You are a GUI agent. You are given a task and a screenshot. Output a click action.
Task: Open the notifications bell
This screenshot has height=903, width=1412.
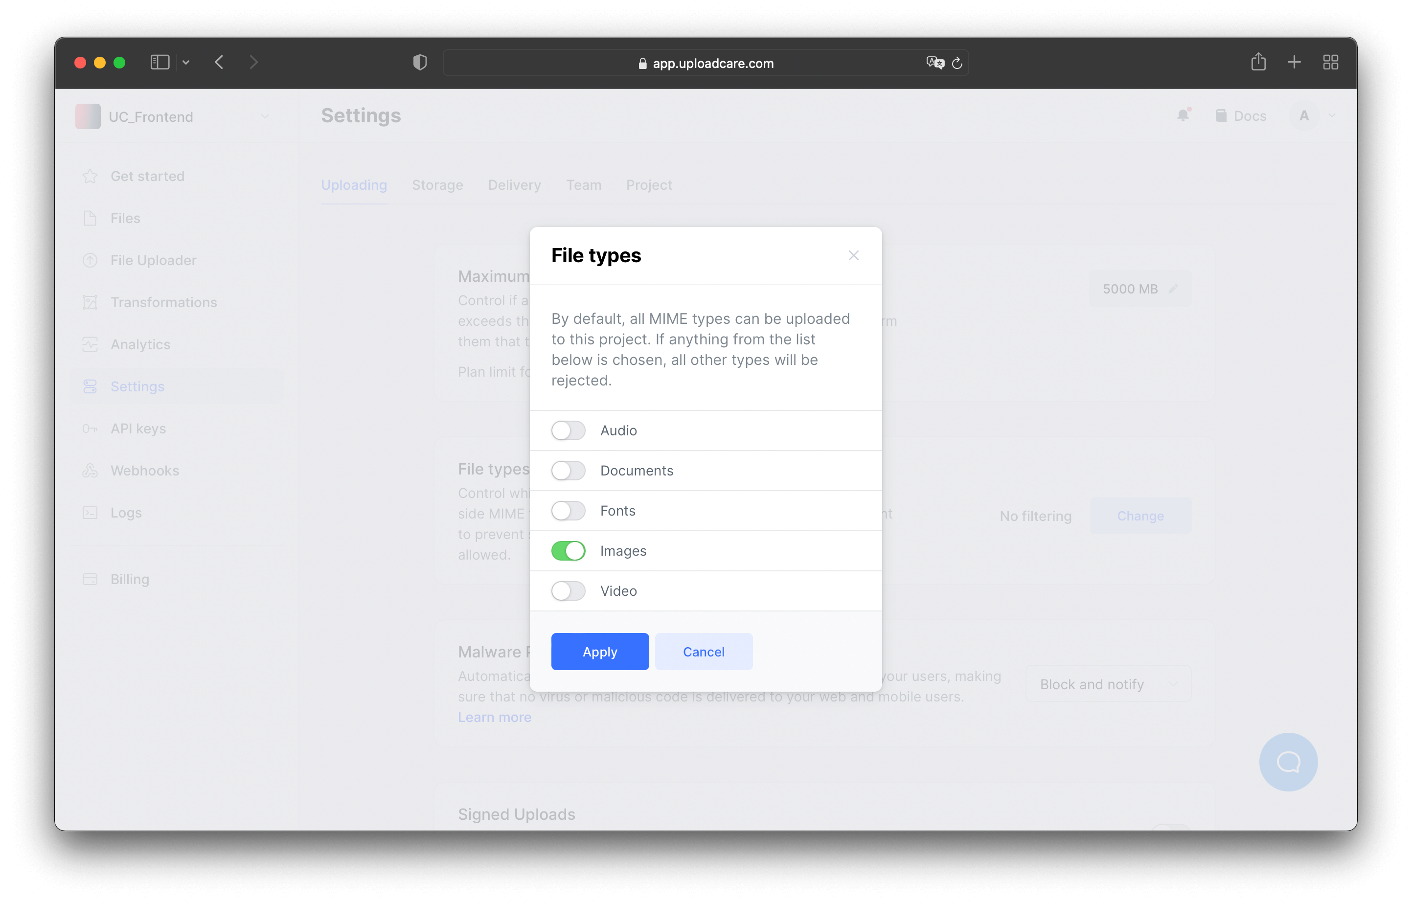point(1183,115)
